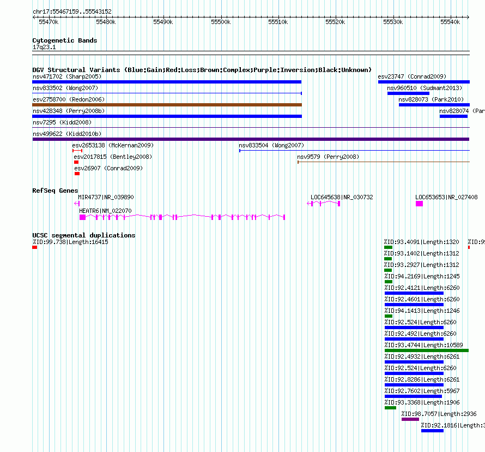
Task: Click the chr17:55467159..55543152 region label
Action: [72, 12]
